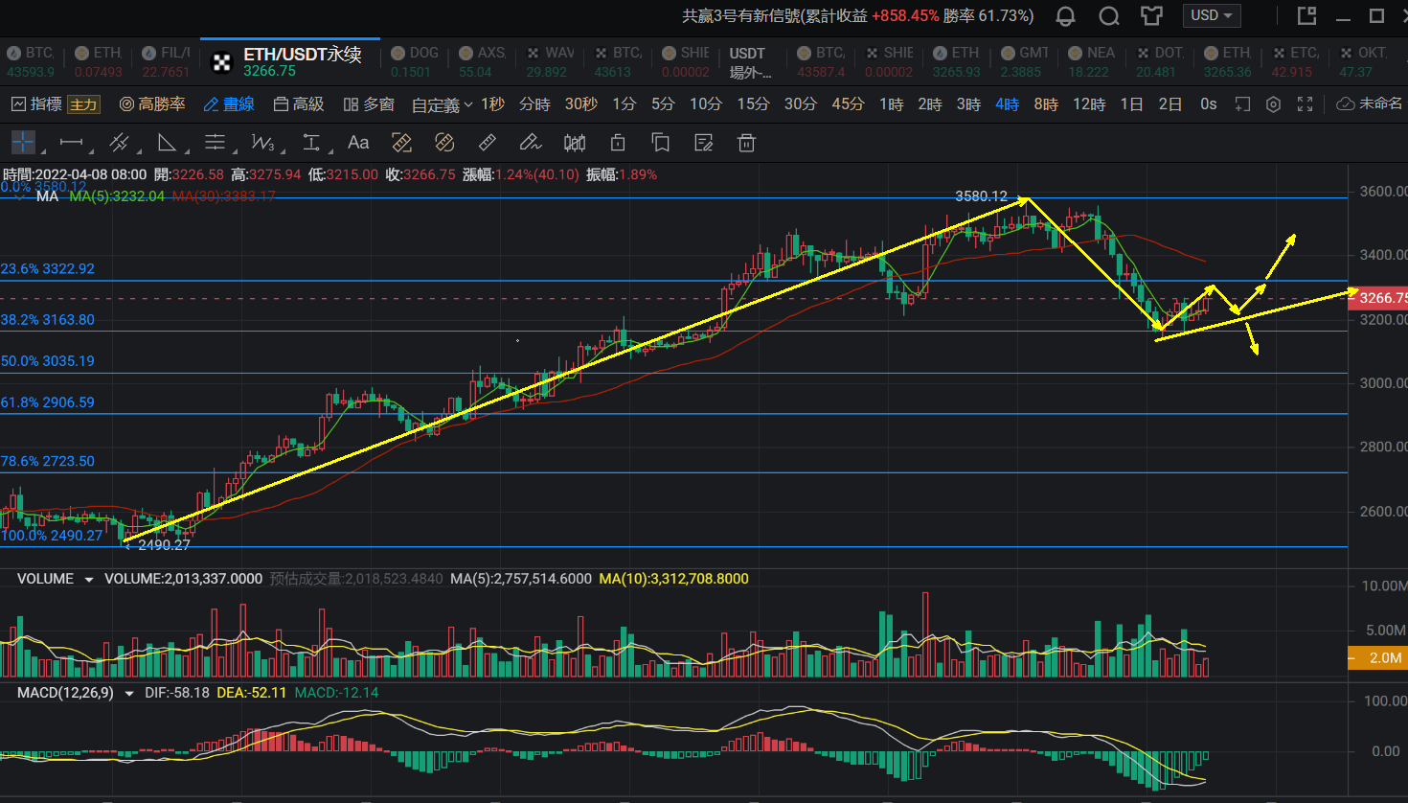
Task: Collapse the MA indicator chevron
Action: (21, 196)
